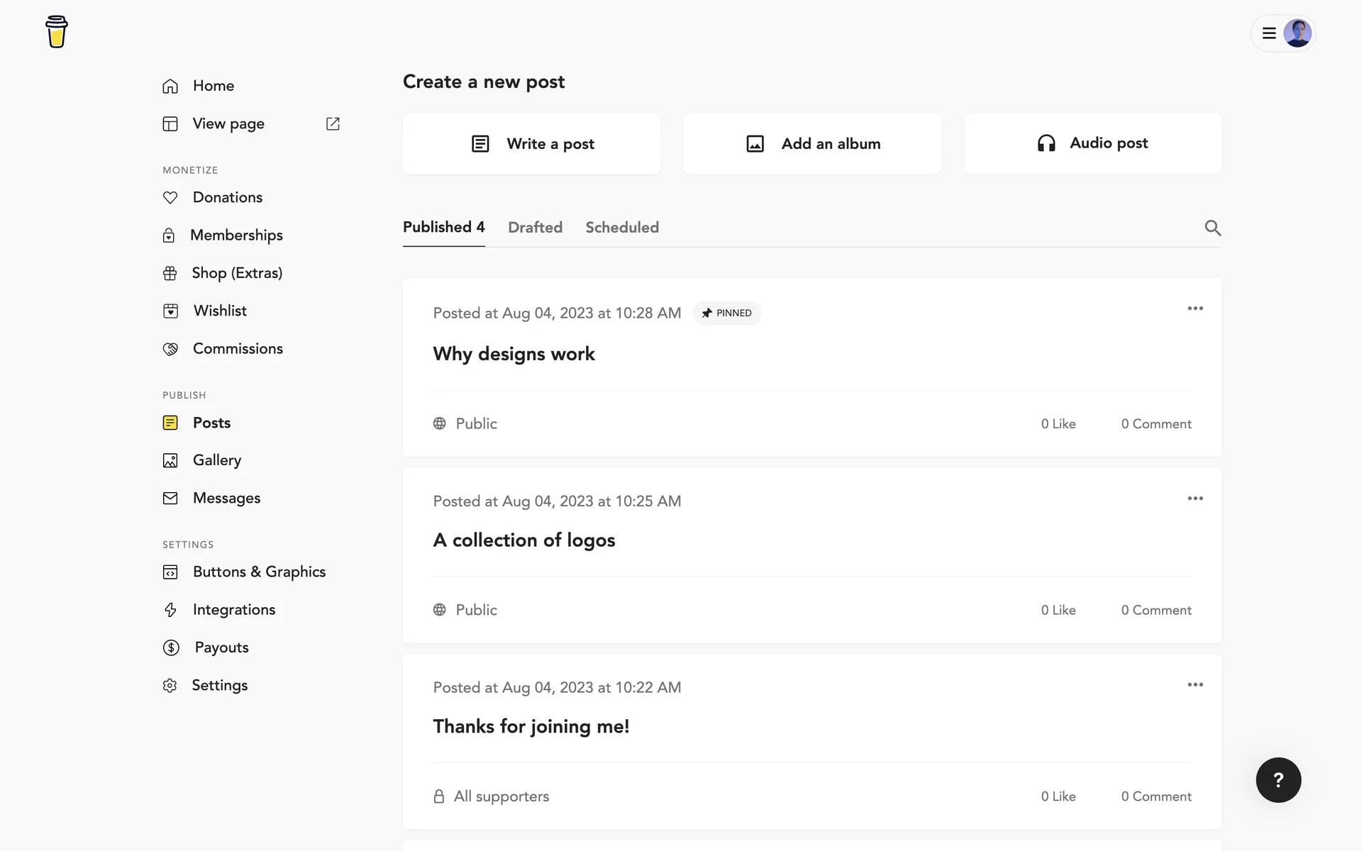The width and height of the screenshot is (1362, 851).
Task: Open the help question mark button
Action: pyautogui.click(x=1278, y=780)
